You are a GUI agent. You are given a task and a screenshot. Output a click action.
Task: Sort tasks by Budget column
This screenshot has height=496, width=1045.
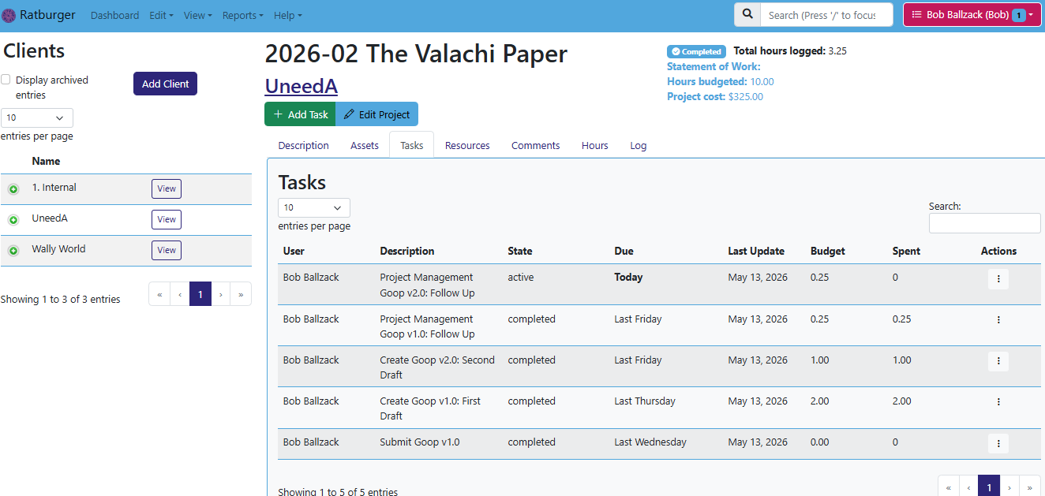click(x=827, y=251)
